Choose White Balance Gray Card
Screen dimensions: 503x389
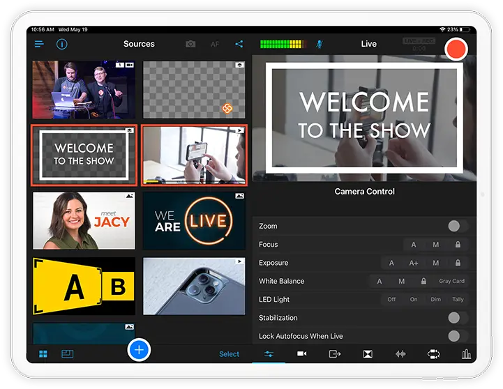click(x=451, y=281)
